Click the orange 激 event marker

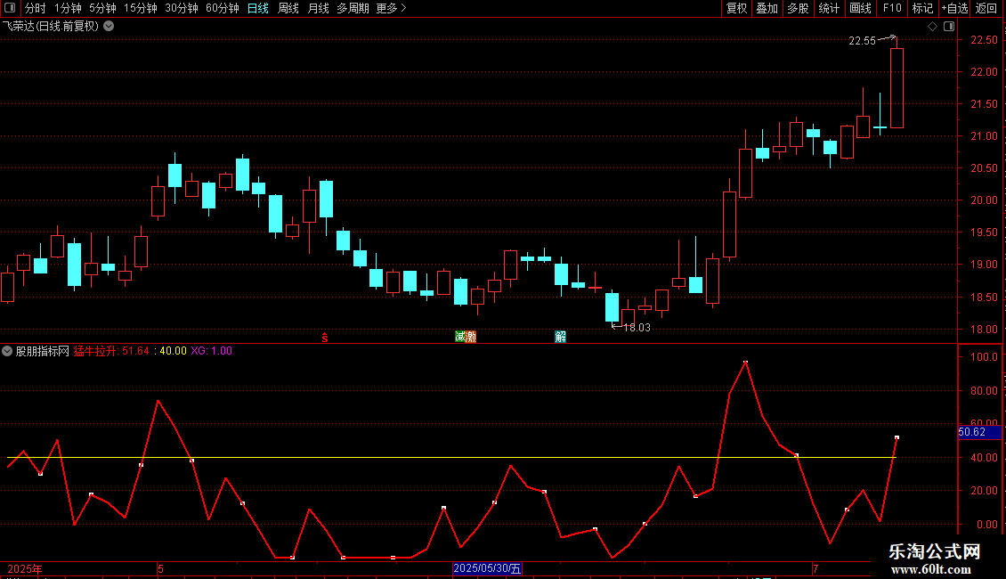coord(470,337)
